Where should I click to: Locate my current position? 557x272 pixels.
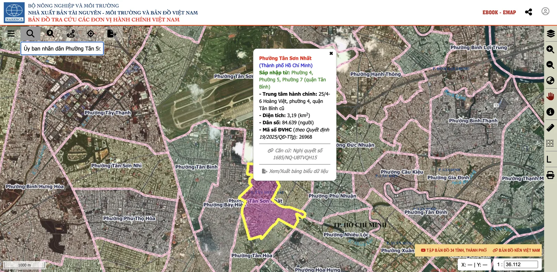click(x=91, y=34)
